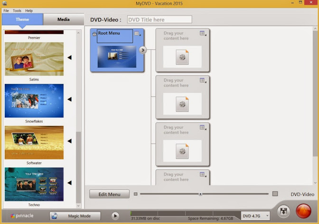Maximize the MyDVD window
The image size is (319, 224).
pyautogui.click(x=300, y=2)
